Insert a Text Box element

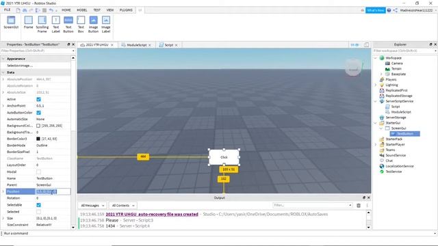tap(81, 25)
